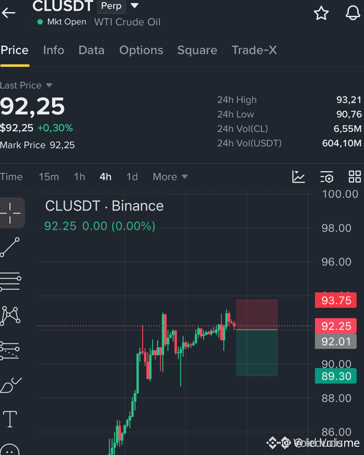Open chart settings icon
Image resolution: width=364 pixels, height=455 pixels.
pos(326,177)
